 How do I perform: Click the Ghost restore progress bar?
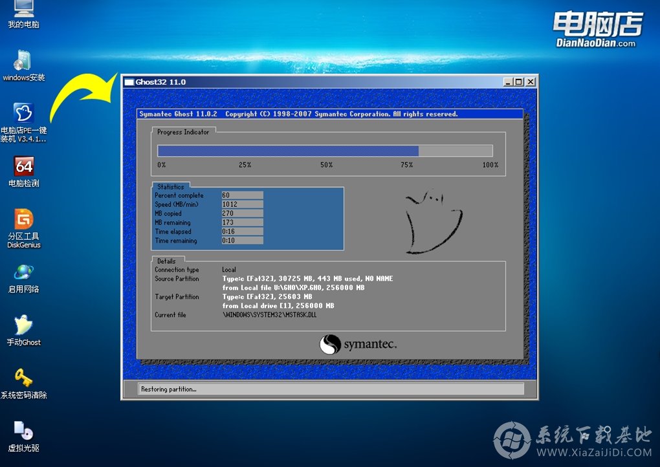tap(325, 151)
